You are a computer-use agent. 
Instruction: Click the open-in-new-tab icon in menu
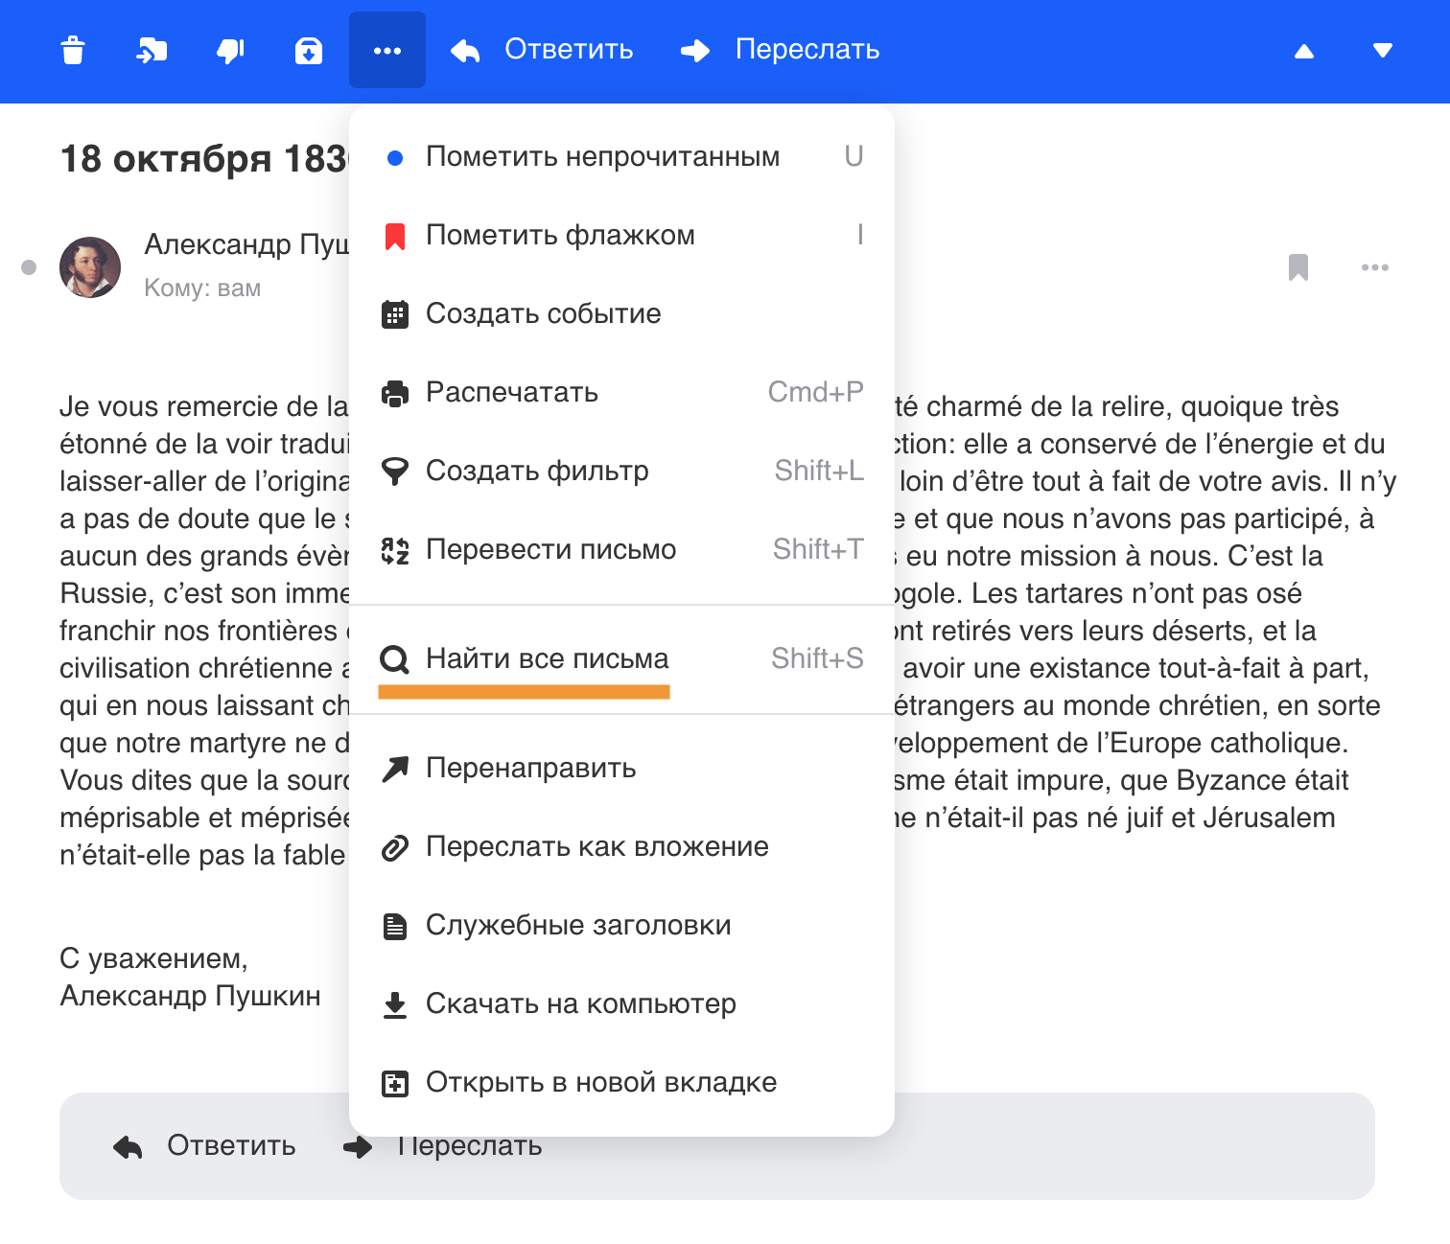click(394, 1083)
